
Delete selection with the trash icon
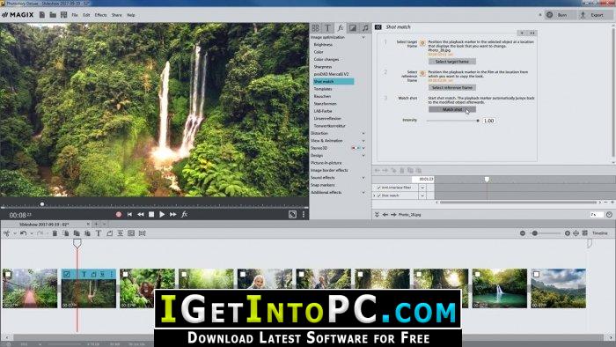(x=55, y=233)
